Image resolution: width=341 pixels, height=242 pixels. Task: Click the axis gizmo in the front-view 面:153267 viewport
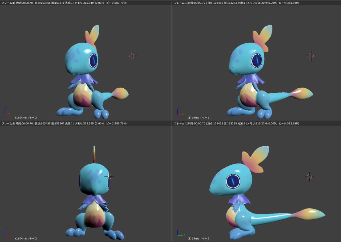(x=8, y=232)
